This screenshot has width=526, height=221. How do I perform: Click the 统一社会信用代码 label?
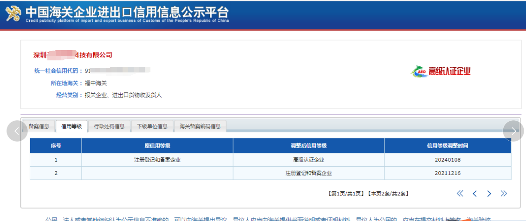(58, 71)
